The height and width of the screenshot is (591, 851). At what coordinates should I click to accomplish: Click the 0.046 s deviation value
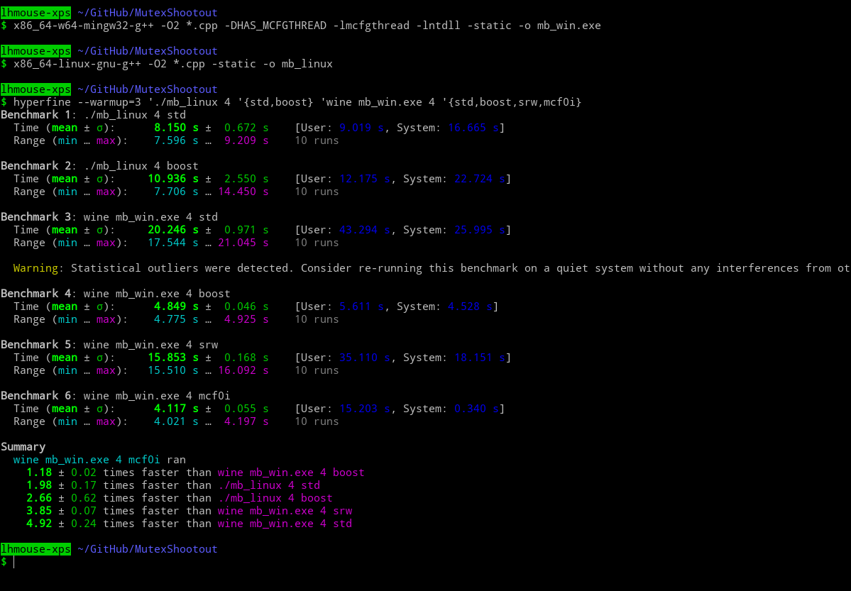(246, 306)
